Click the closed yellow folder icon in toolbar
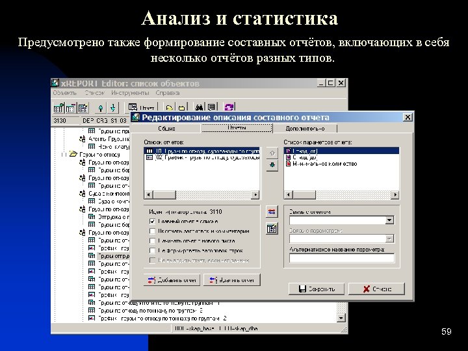Screen dimensions: 468x351 (182, 108)
